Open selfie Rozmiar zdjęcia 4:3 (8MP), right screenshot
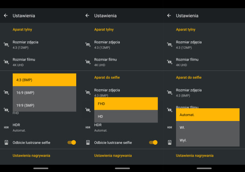 coord(204,92)
